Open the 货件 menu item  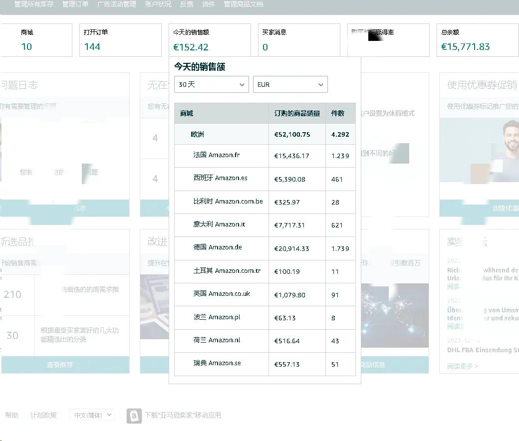[x=208, y=5]
